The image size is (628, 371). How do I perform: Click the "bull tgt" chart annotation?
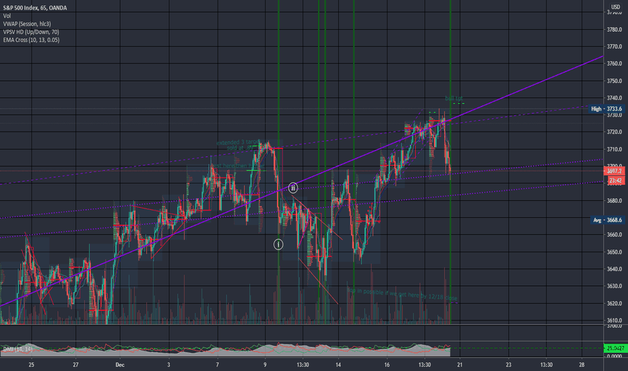(453, 98)
